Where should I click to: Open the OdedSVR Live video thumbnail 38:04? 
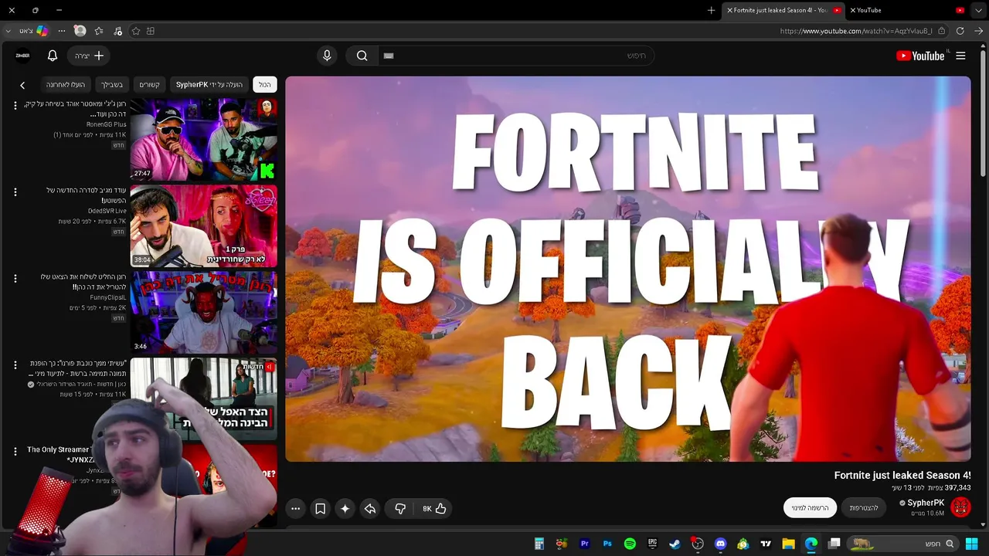pyautogui.click(x=203, y=225)
